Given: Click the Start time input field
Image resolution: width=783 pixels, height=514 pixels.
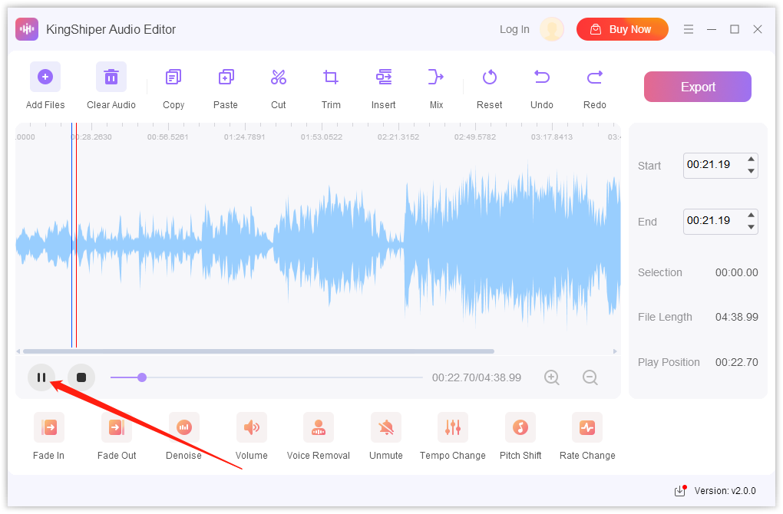Looking at the screenshot, I should 721,165.
